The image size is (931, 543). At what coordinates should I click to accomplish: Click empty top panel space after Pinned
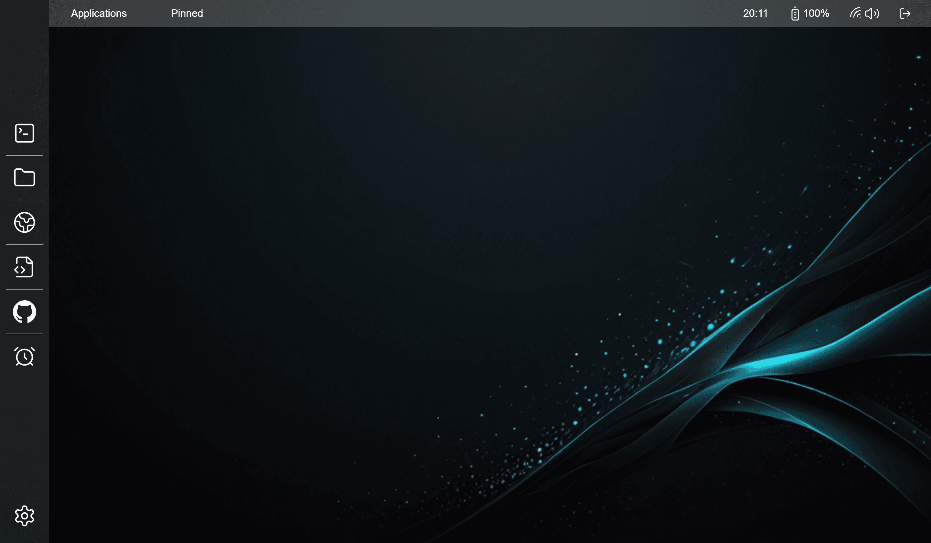point(443,13)
